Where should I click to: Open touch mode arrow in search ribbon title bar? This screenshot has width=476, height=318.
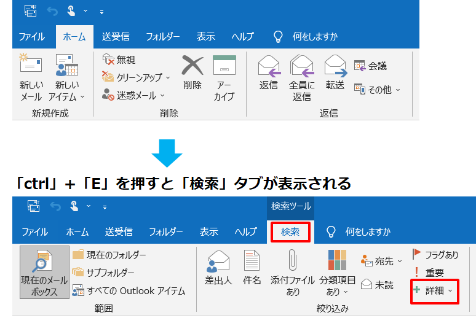pyautogui.click(x=89, y=206)
